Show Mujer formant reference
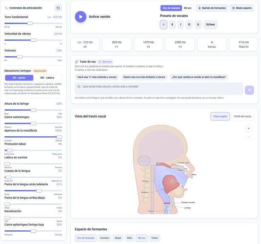This screenshot has height=244, width=261. point(118,238)
